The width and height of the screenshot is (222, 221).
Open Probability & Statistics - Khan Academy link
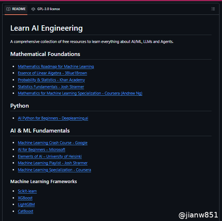[x=52, y=80]
